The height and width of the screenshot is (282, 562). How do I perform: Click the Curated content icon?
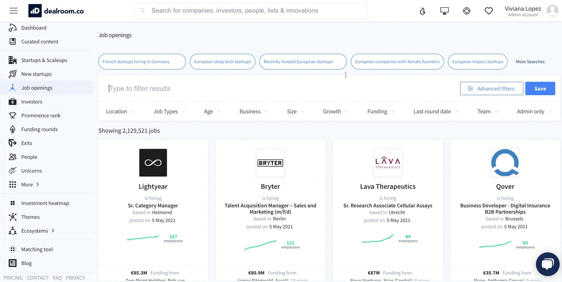pos(13,41)
